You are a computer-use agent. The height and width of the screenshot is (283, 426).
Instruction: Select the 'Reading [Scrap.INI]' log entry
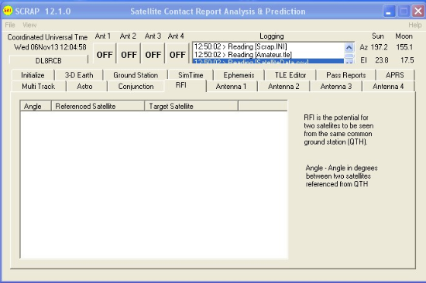click(x=268, y=46)
